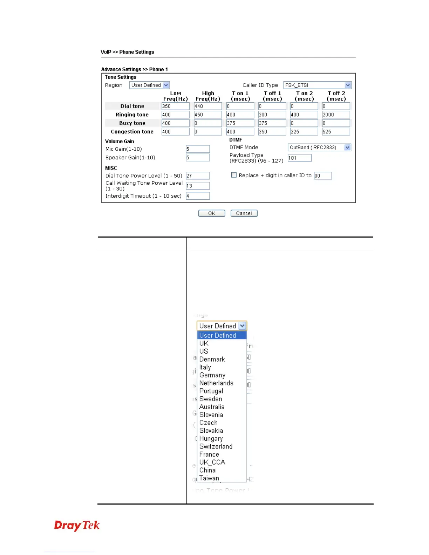This screenshot has width=429, height=555.
Task: Click the Dial tone High Freq field
Action: tap(208, 106)
